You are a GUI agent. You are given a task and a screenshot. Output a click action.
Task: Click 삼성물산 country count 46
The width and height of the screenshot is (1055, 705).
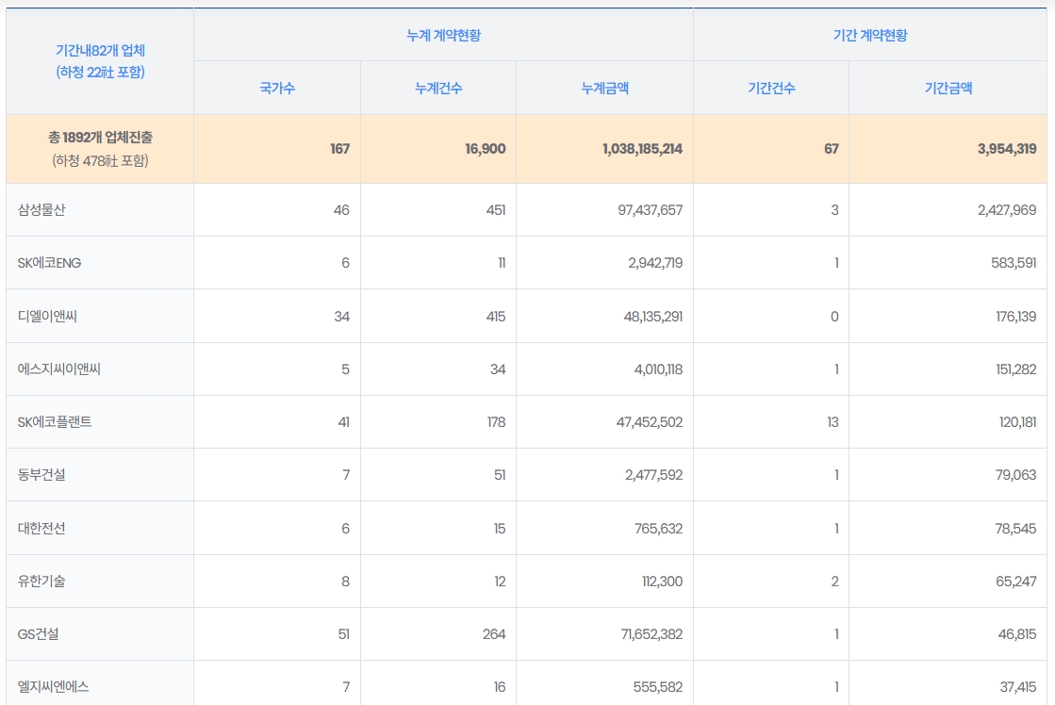click(342, 210)
